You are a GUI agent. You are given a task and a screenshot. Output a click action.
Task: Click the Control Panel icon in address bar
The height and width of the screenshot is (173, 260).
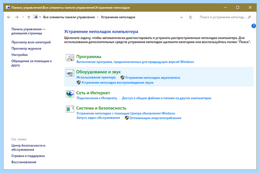(x=36, y=17)
